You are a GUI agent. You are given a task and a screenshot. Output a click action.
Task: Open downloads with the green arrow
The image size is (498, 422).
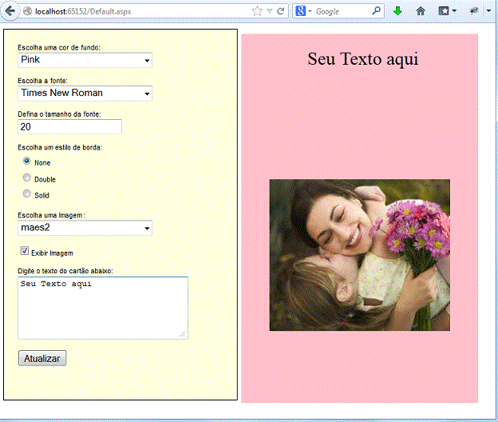click(x=397, y=11)
